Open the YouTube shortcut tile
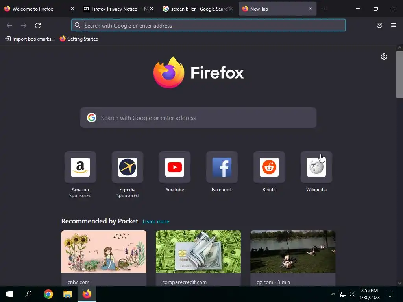 tap(174, 167)
